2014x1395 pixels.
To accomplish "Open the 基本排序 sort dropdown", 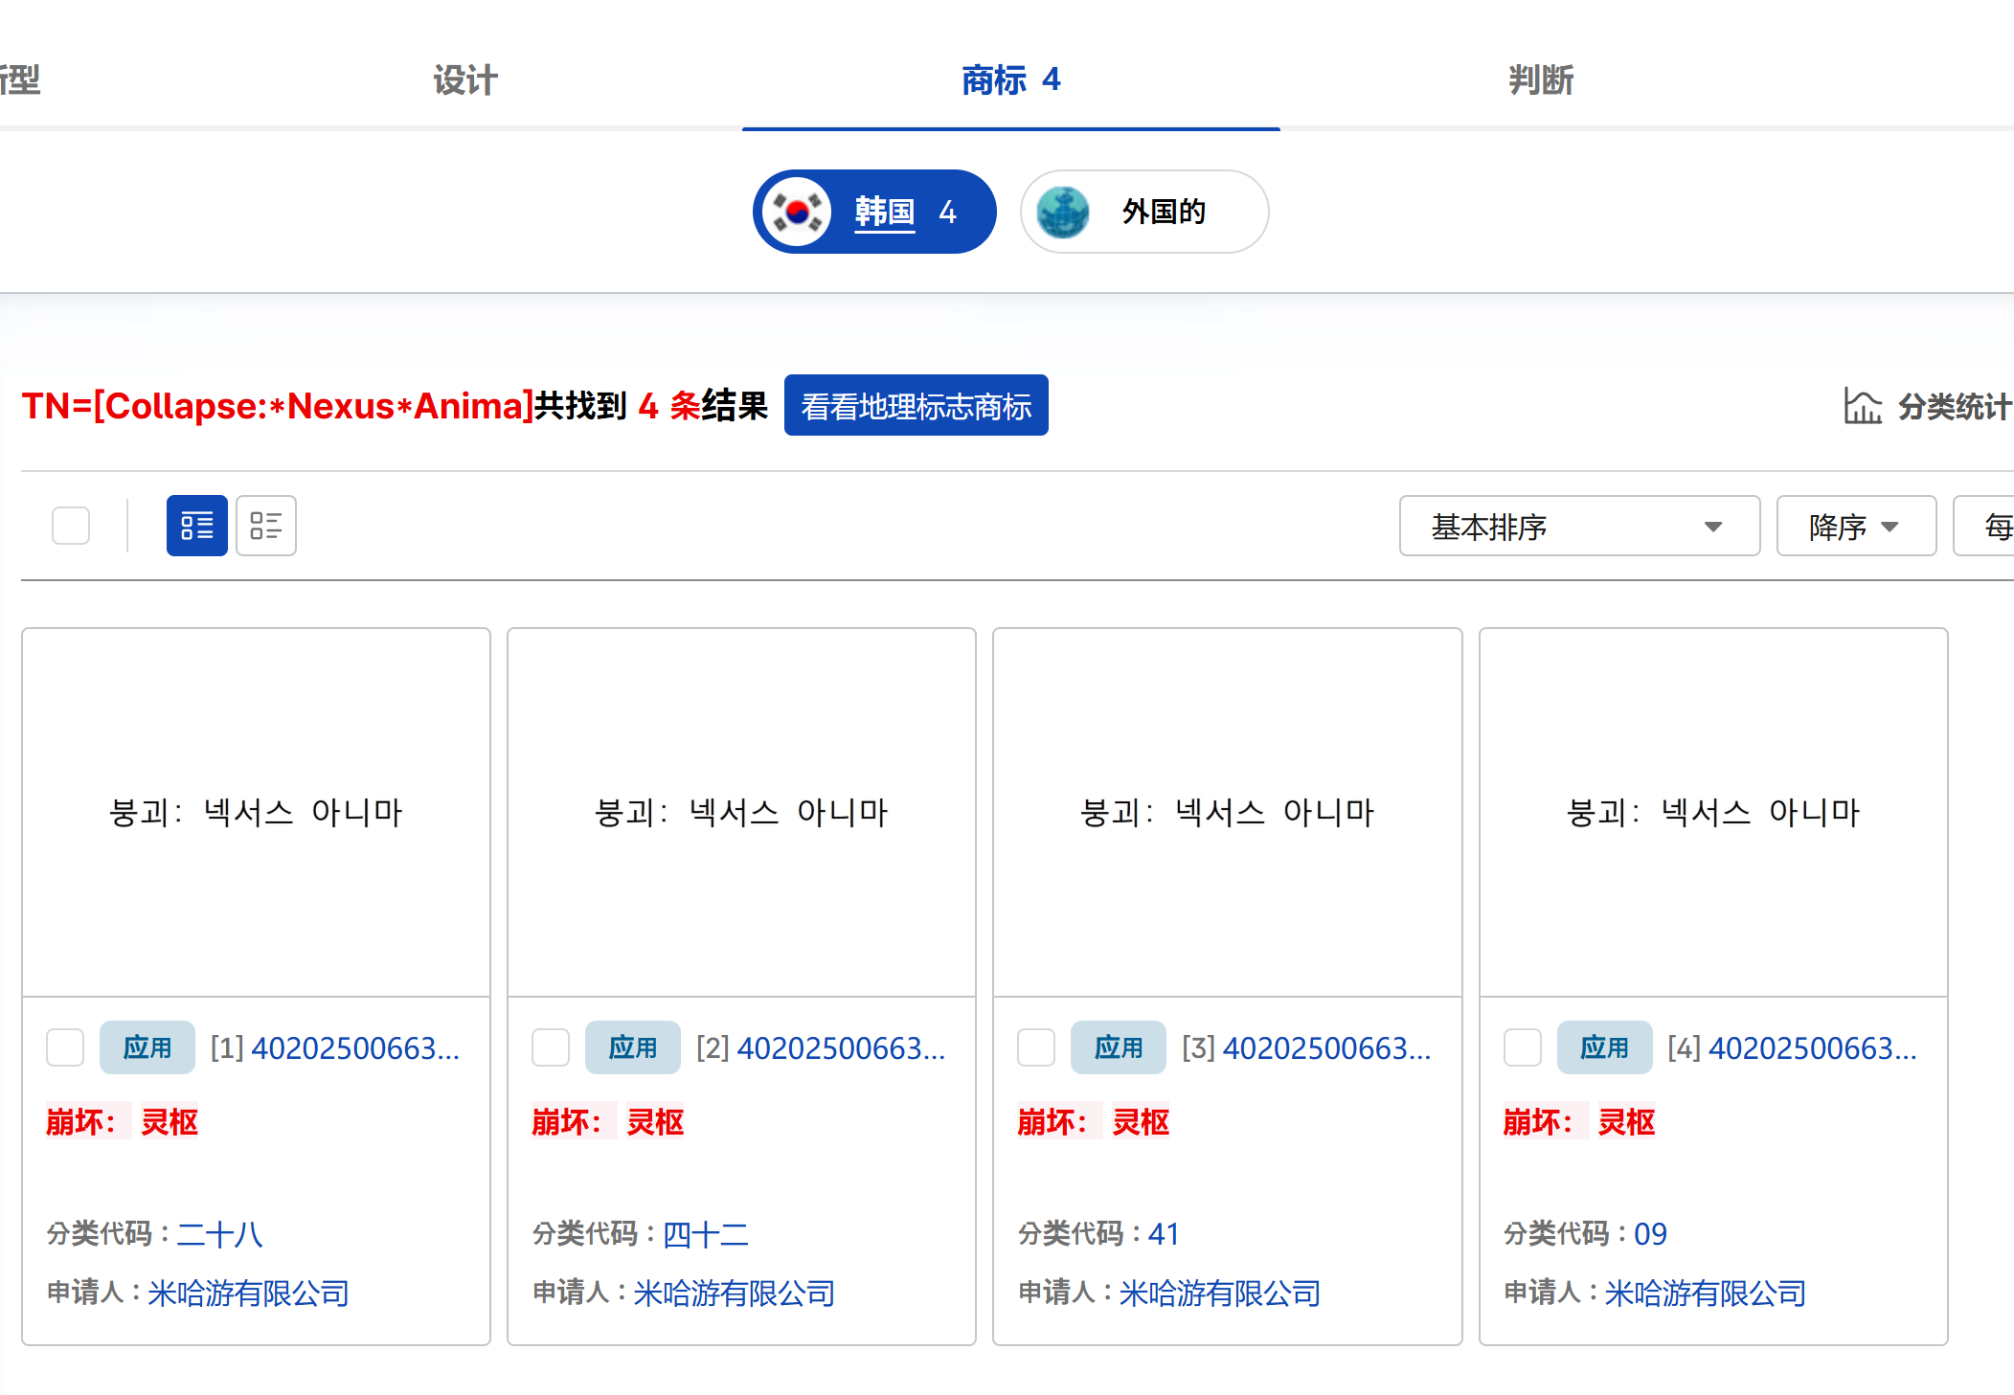I will click(1578, 526).
